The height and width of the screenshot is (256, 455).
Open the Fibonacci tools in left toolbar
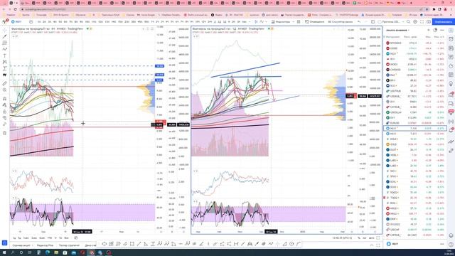tap(5, 43)
